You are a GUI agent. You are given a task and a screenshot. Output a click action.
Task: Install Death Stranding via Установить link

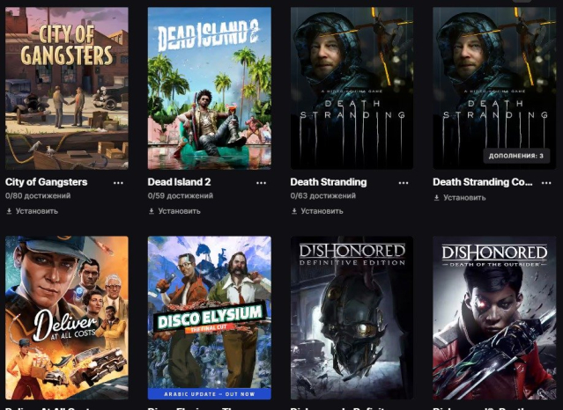point(322,211)
